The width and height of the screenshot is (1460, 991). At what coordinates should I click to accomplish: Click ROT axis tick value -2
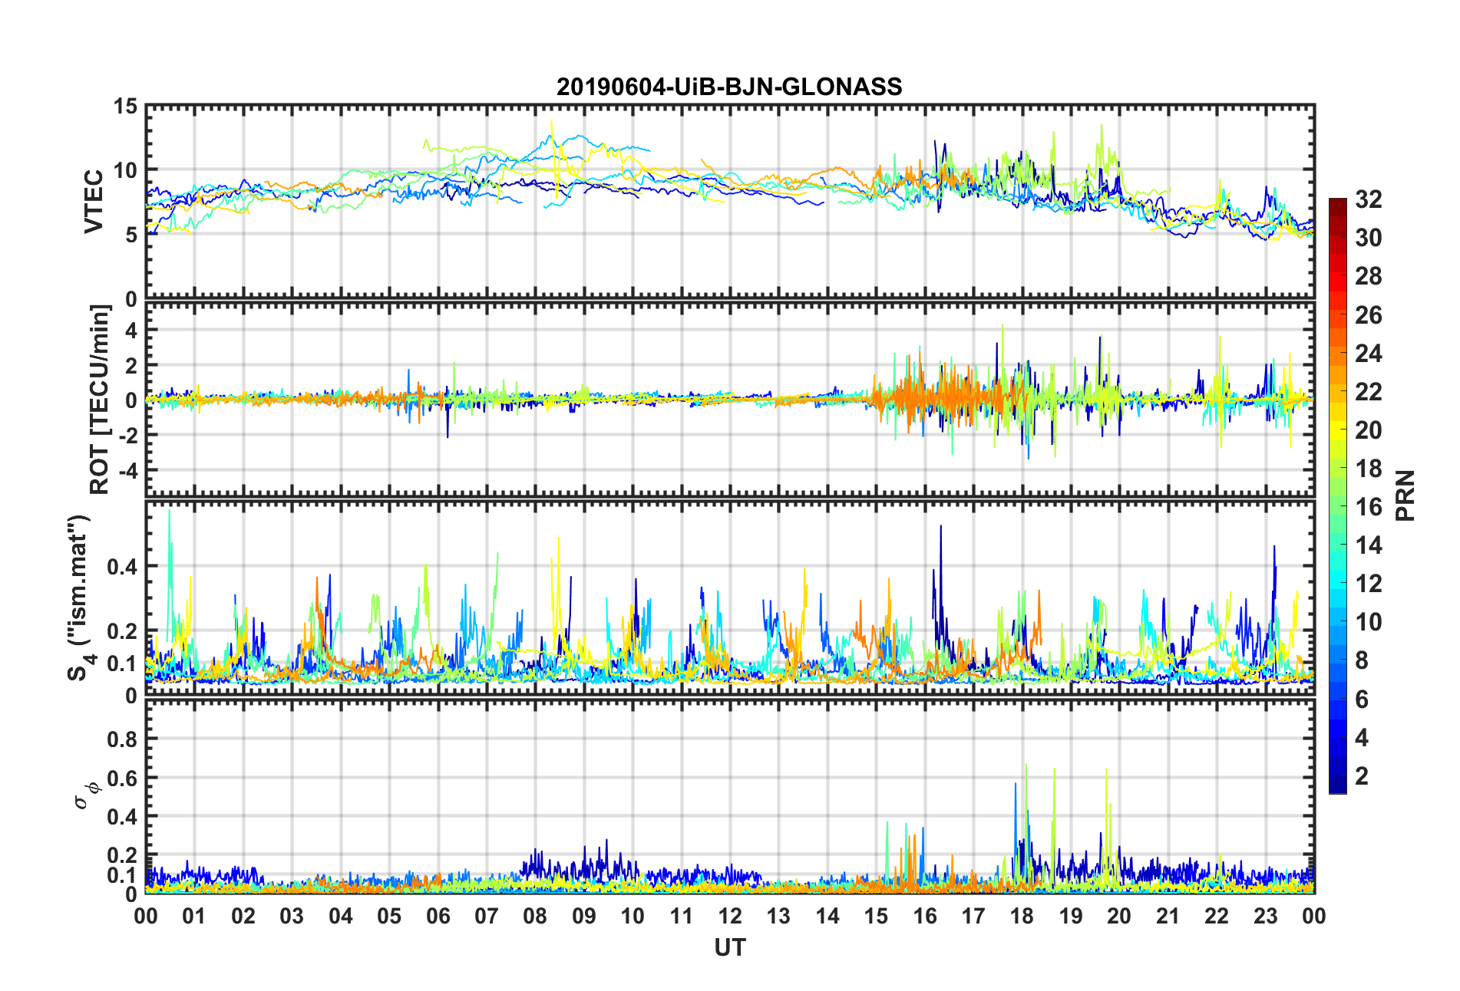(128, 435)
